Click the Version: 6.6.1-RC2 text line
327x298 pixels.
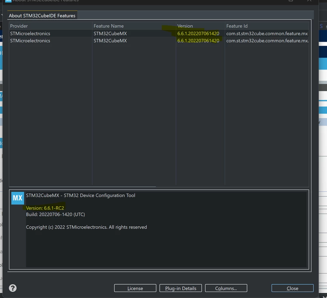coord(45,208)
